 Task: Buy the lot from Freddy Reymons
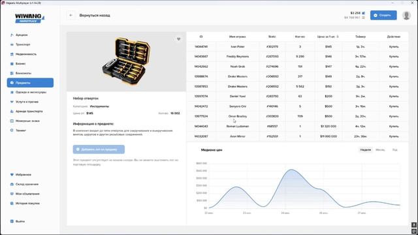point(393,57)
